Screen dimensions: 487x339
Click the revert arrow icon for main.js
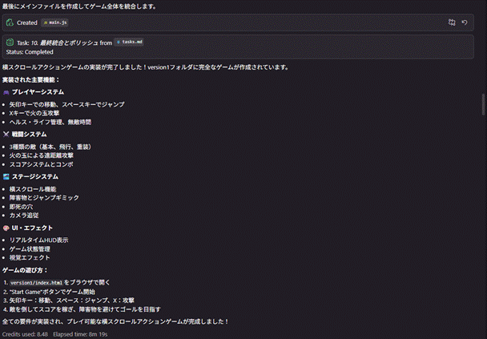(465, 23)
